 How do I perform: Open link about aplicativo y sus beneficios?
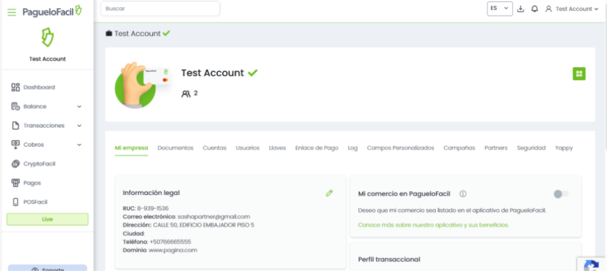[x=433, y=225]
